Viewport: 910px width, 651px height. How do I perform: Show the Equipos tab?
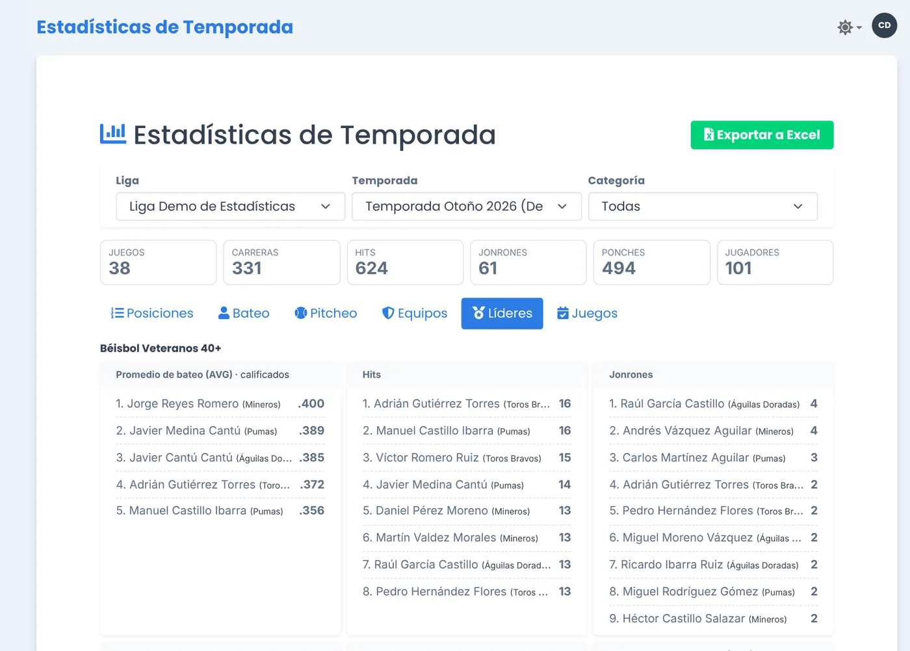415,313
